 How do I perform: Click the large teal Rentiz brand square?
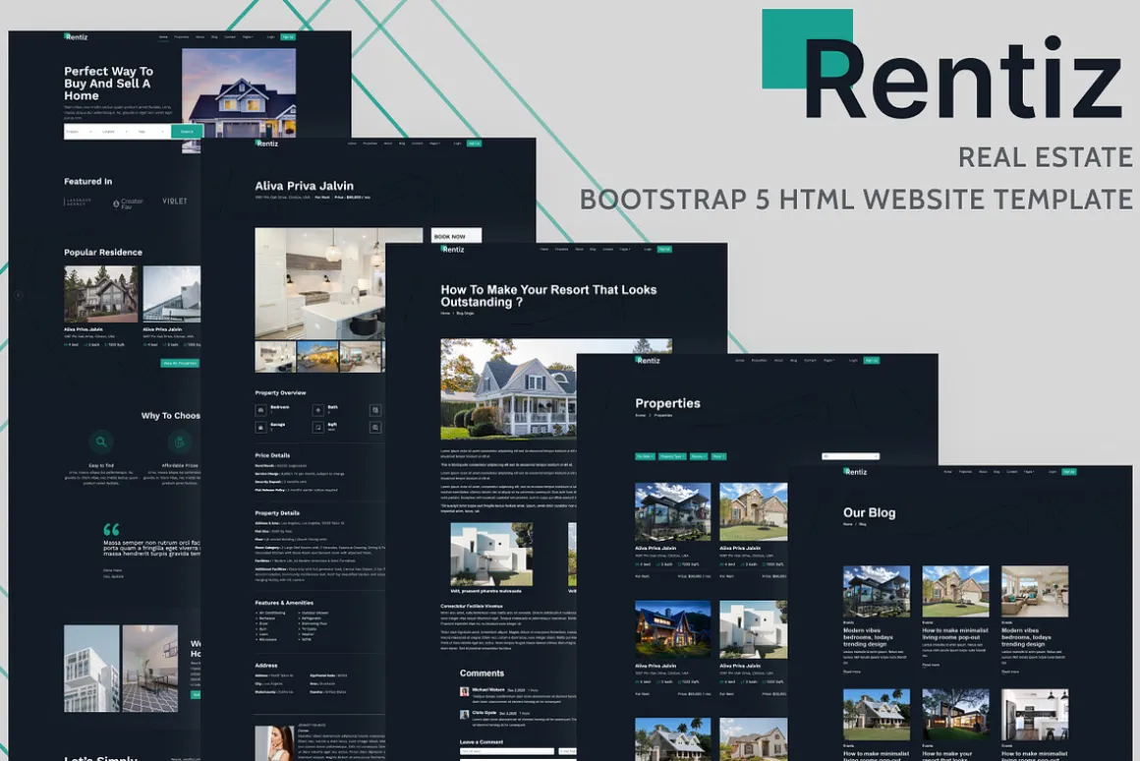point(807,48)
